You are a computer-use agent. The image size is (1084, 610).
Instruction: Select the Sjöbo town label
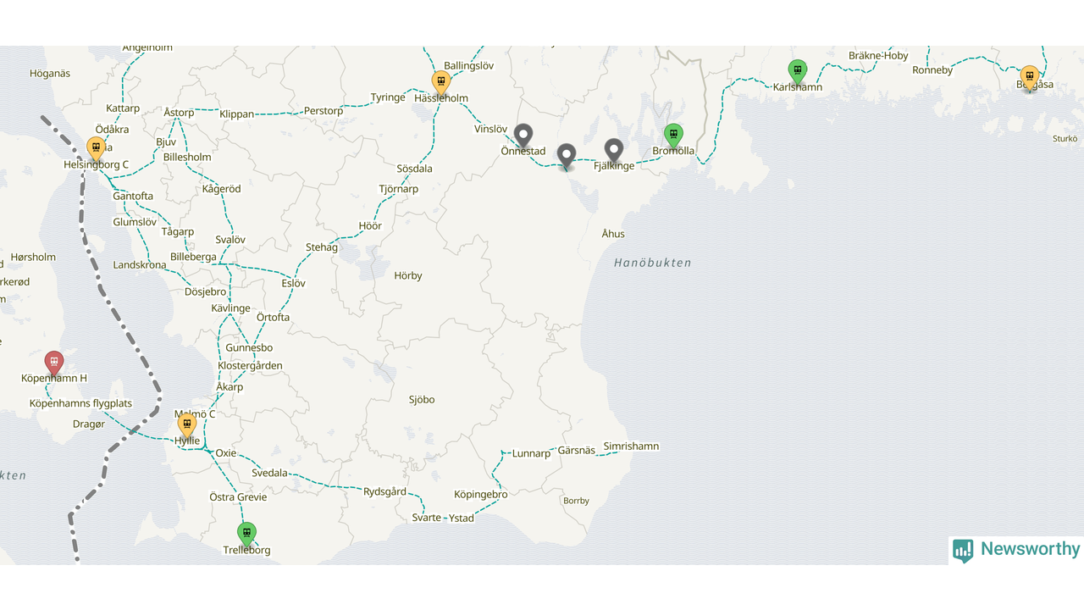[422, 400]
